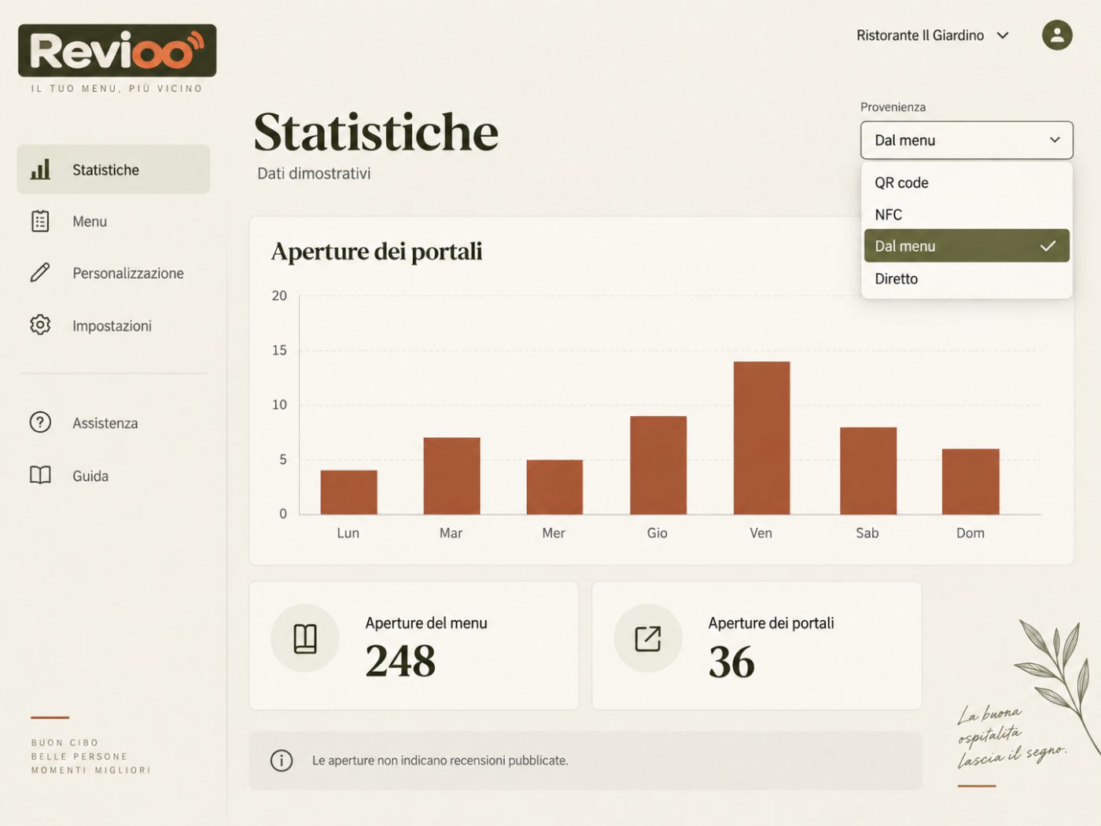Image resolution: width=1101 pixels, height=826 pixels.
Task: Collapse the Provenienza Dal menu combo box
Action: [x=967, y=140]
